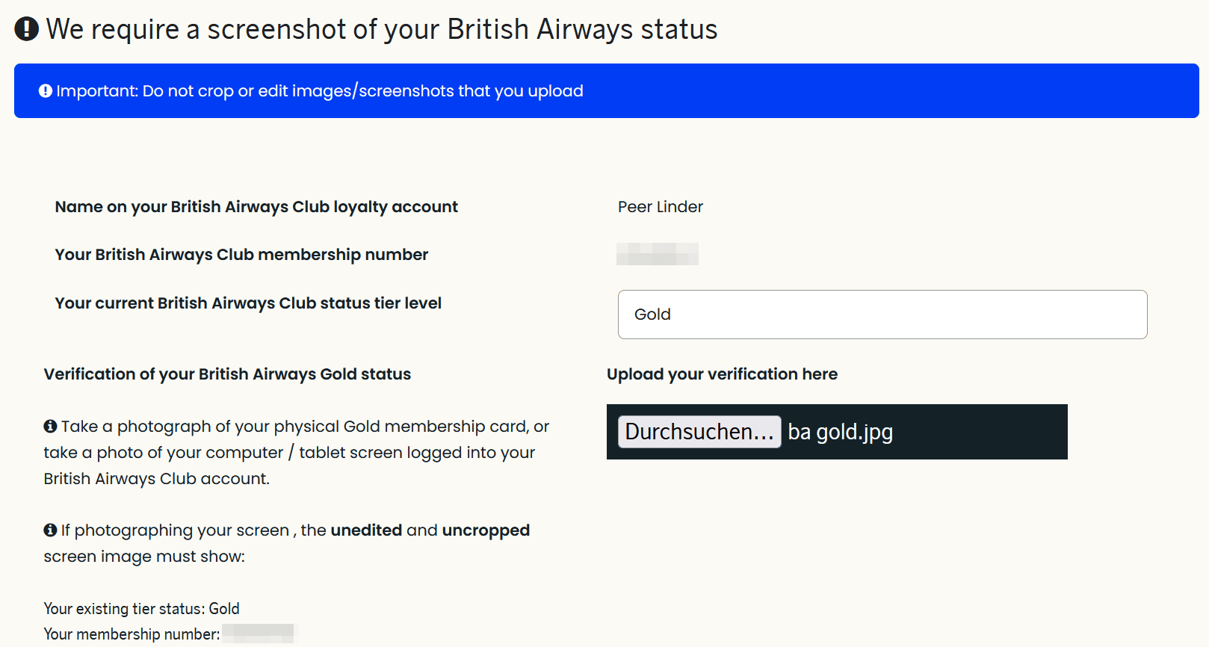The height and width of the screenshot is (647, 1209).
Task: Click the "Your membership number:" line at the bottom
Action: pyautogui.click(x=132, y=634)
